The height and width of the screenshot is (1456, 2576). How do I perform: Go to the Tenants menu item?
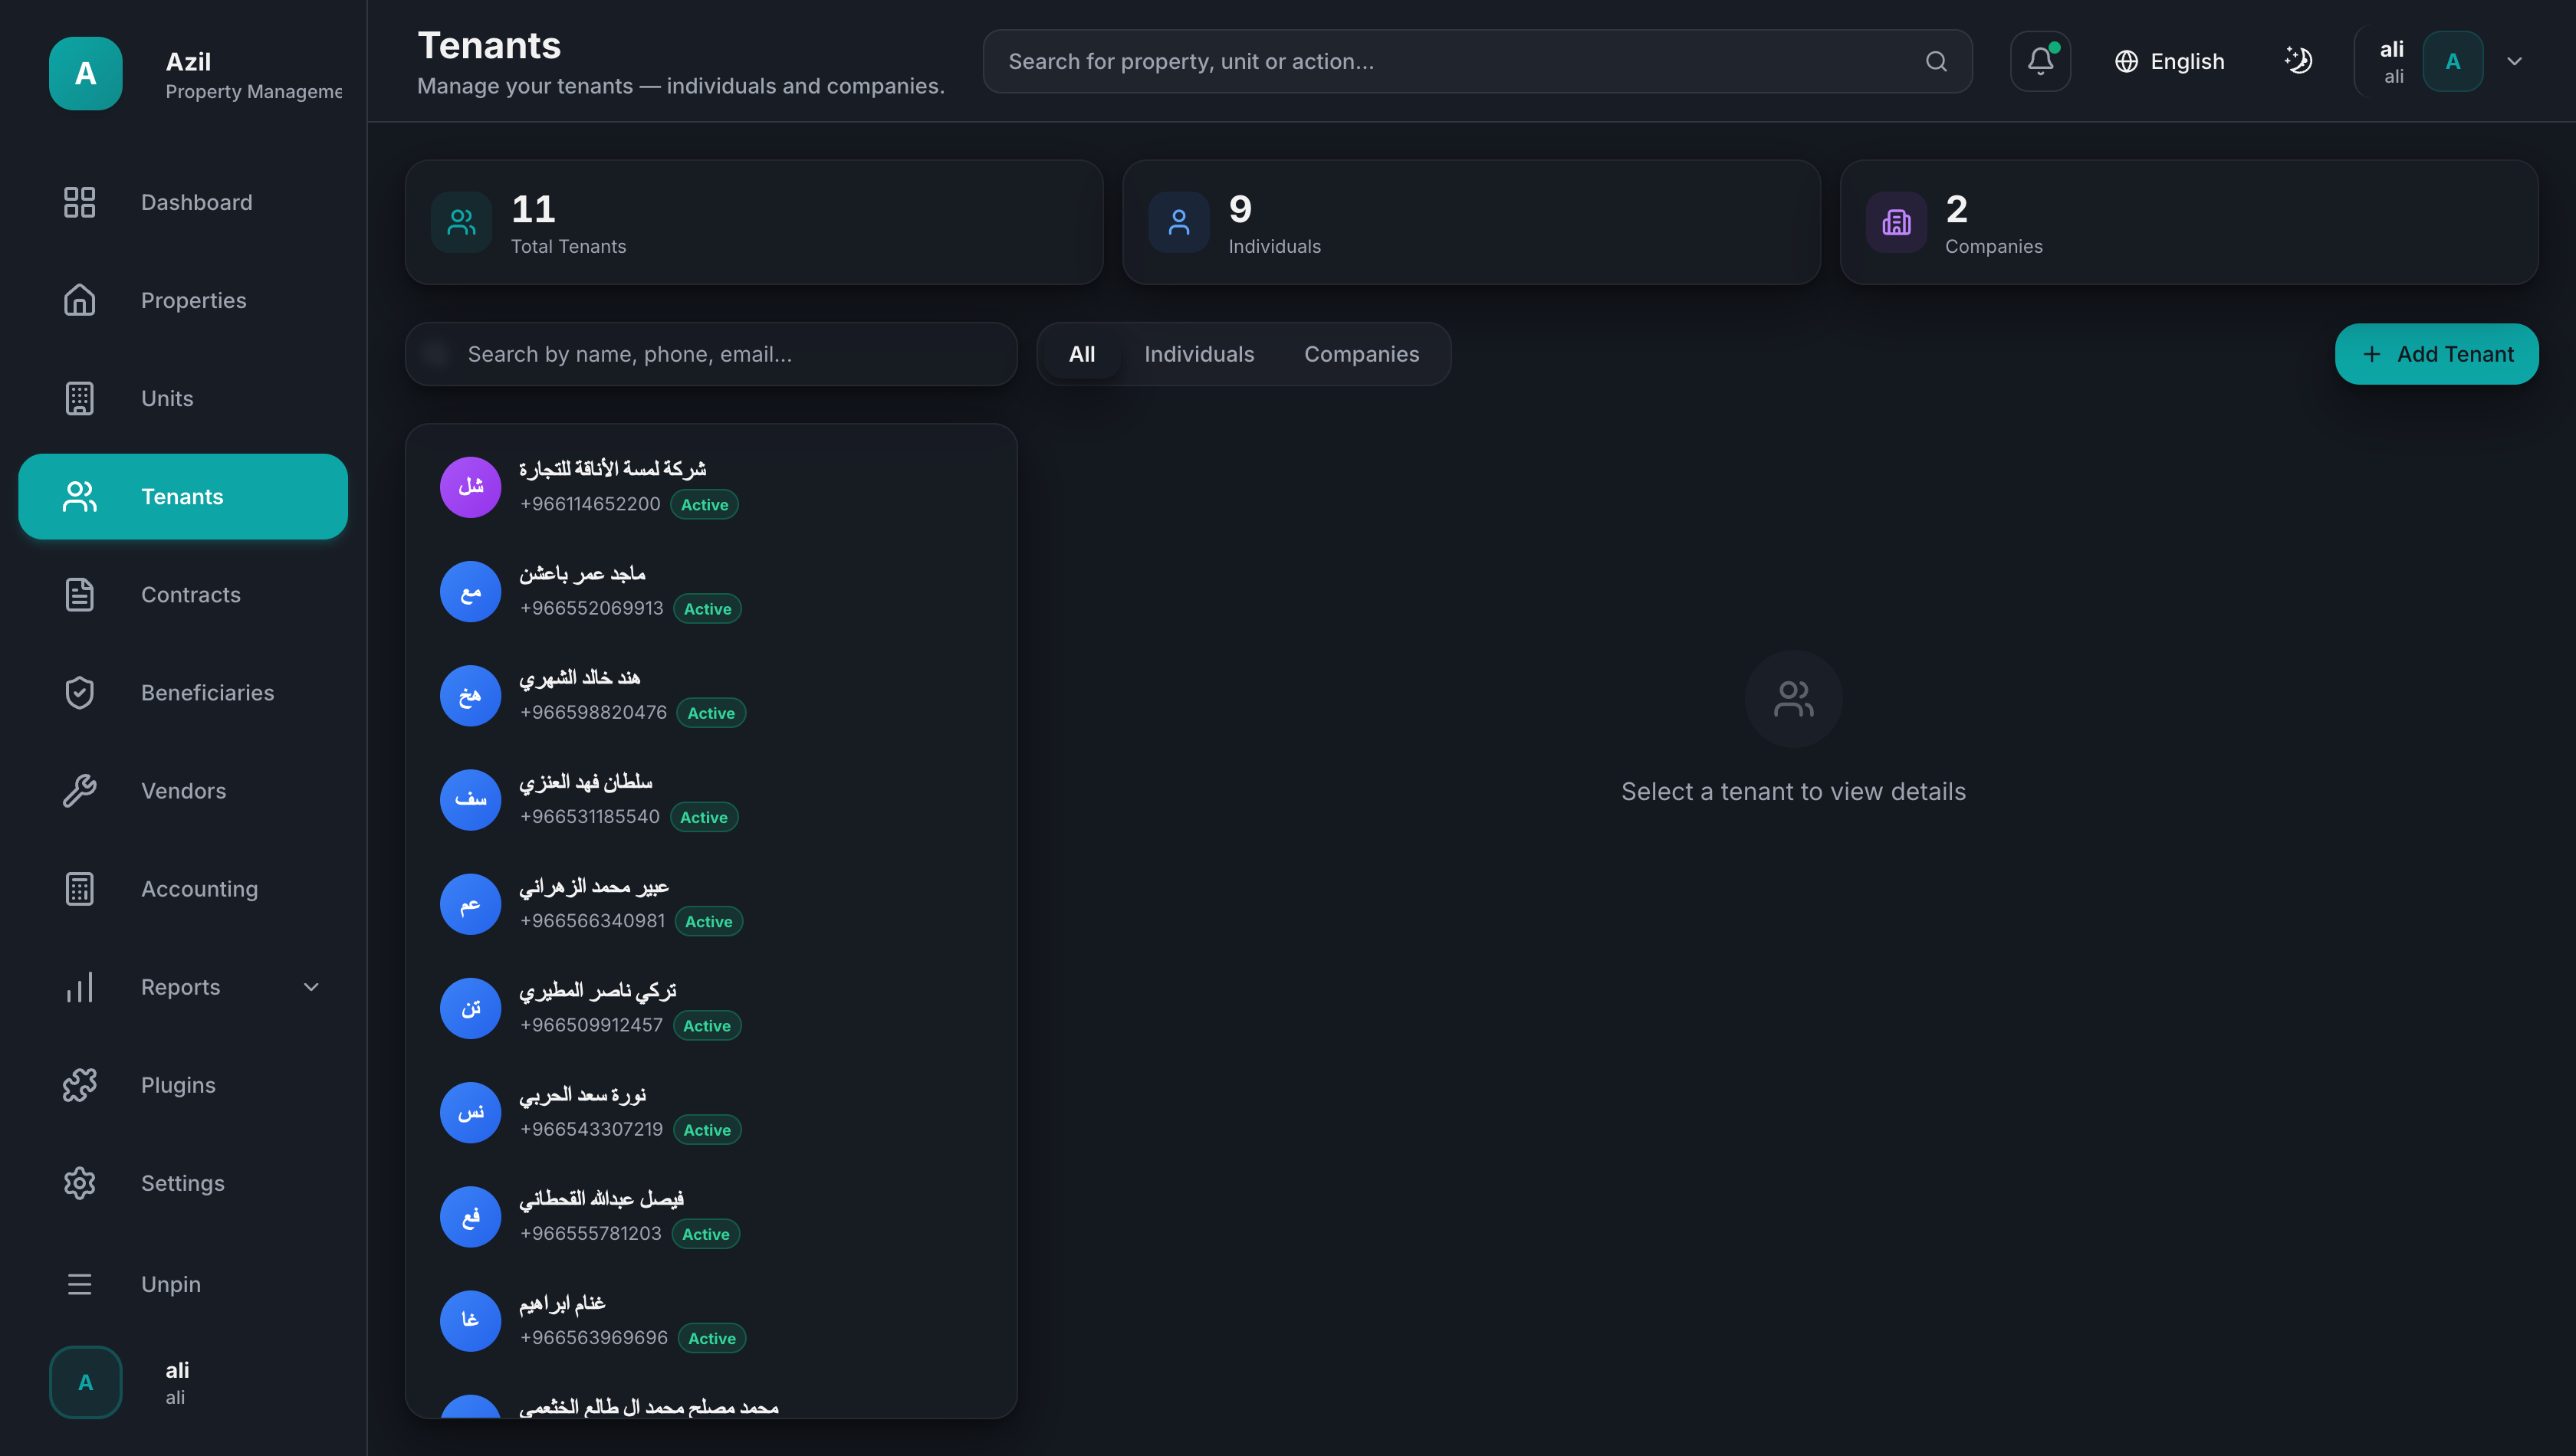[183, 496]
